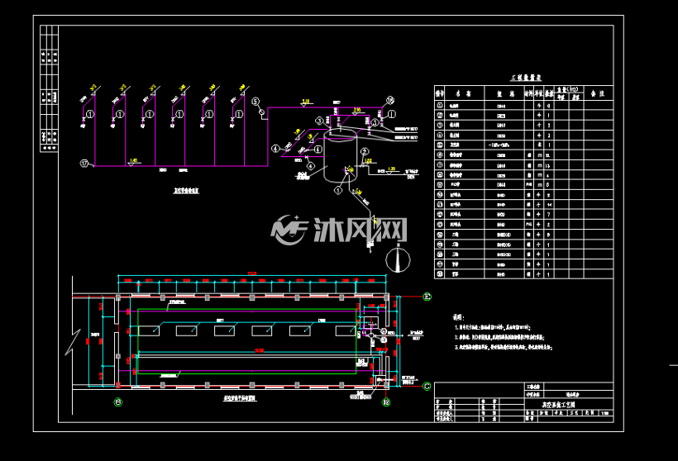Select the circled 3 callout above the tank
Image resolution: width=678 pixels, height=461 pixels.
coord(319,121)
